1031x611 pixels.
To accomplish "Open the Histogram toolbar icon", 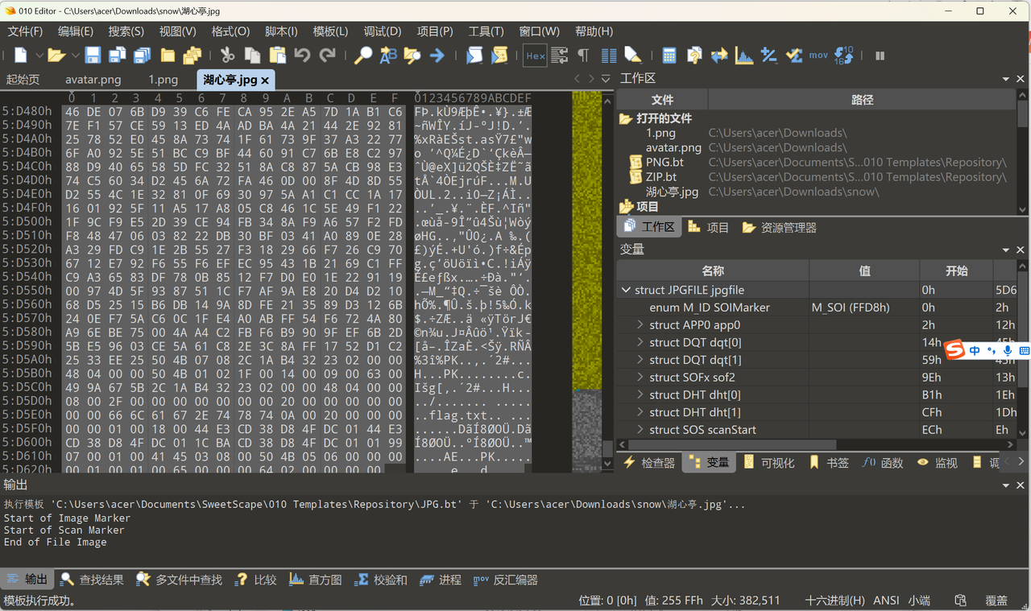I will 744,56.
